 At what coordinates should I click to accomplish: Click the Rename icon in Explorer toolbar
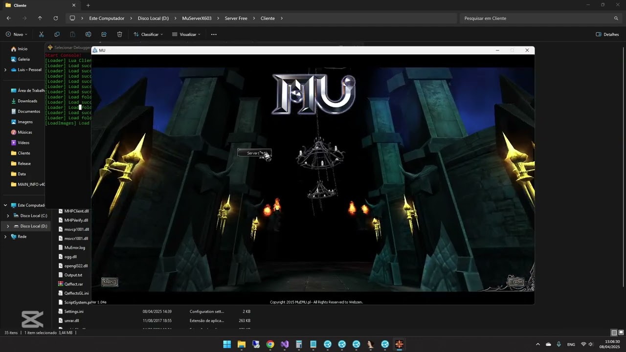[x=88, y=34]
